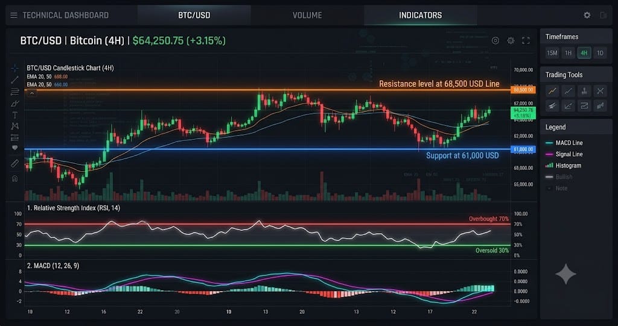Expand the Note legend entry
The image size is (618, 326).
[557, 188]
